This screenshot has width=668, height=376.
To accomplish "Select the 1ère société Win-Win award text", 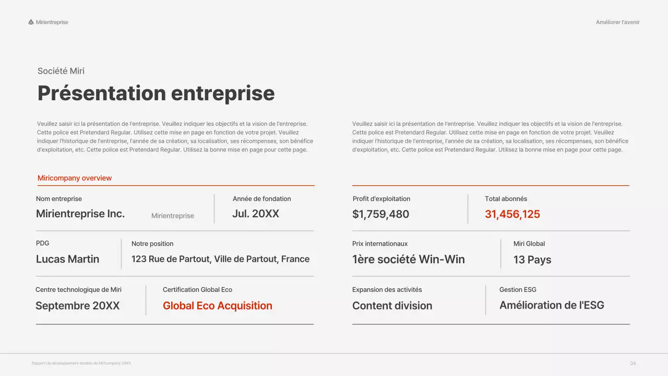I will [x=408, y=260].
